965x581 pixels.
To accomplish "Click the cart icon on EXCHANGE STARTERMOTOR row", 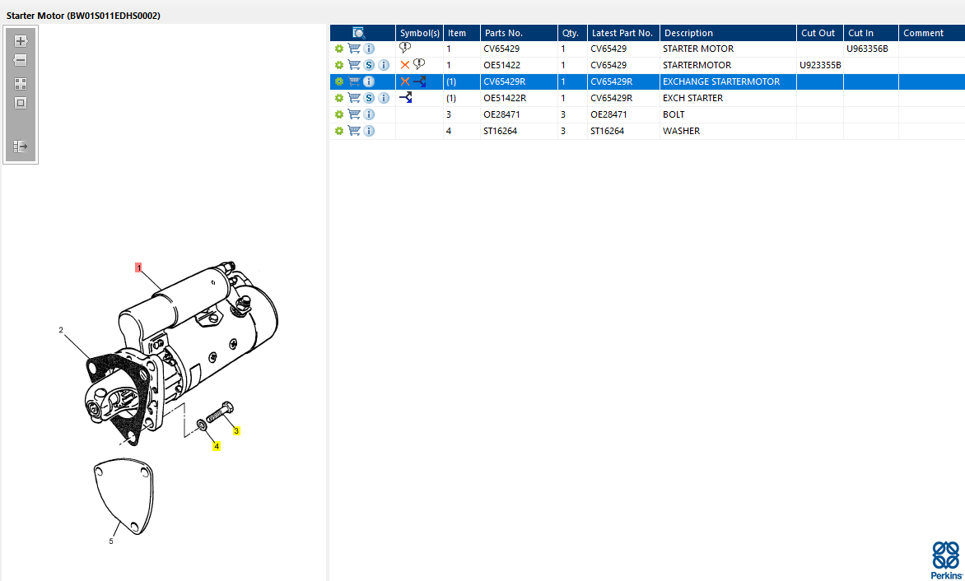I will (354, 81).
